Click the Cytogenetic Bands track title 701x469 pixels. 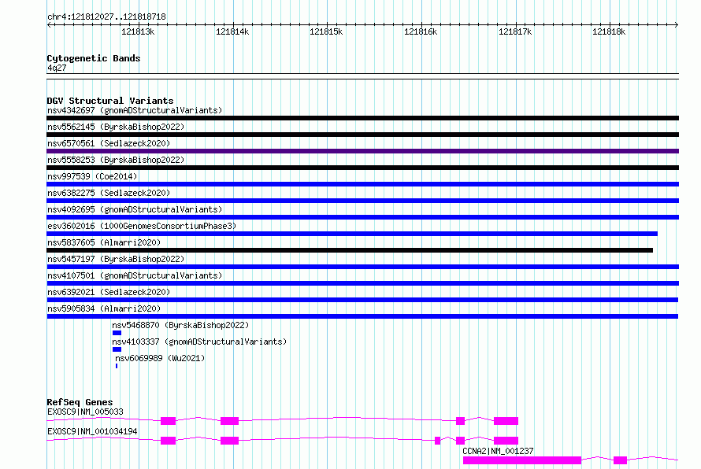(94, 58)
